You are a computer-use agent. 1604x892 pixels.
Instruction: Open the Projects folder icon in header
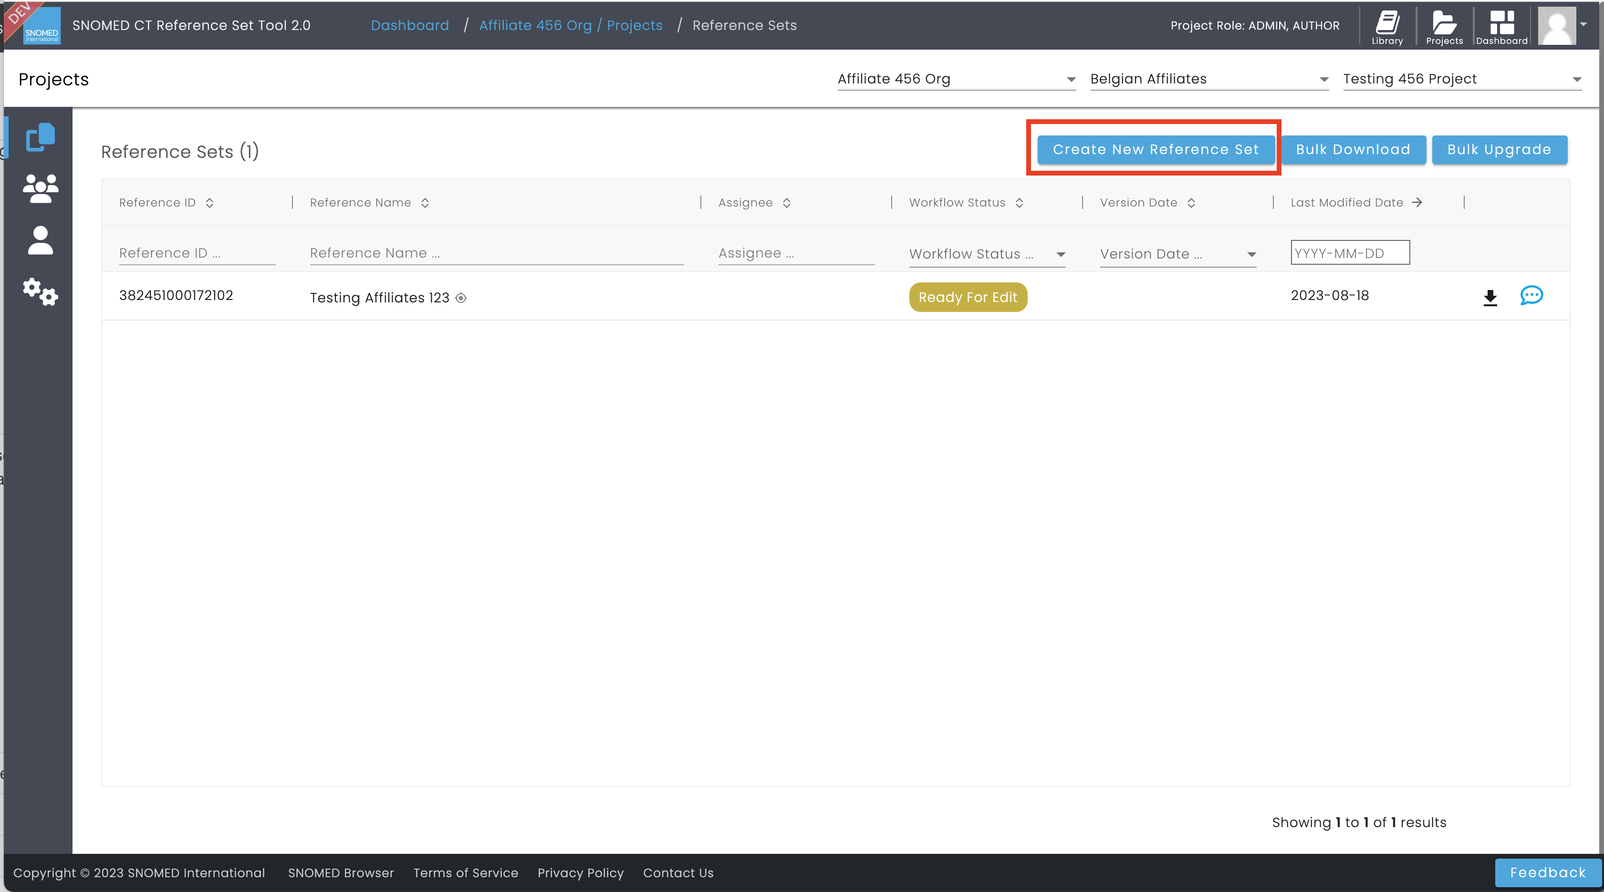tap(1444, 27)
